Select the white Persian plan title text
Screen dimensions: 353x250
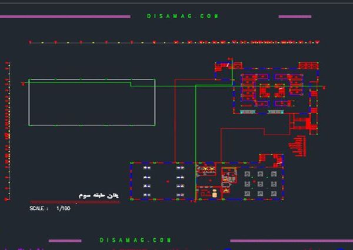coord(98,195)
